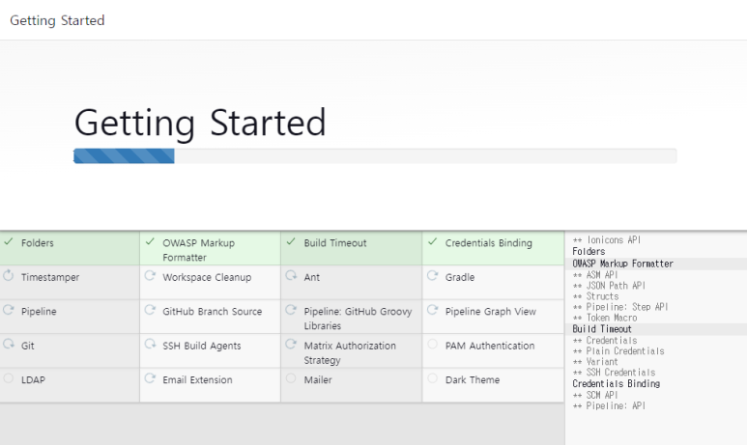Click the spinner icon beside Pipeline Graph View
Image resolution: width=747 pixels, height=445 pixels.
coord(433,310)
